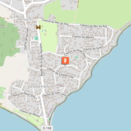Image resolution: width=131 pixels, height=131 pixels.
Task: Select Chemin du Goh Lienn label
Action: pyautogui.click(x=54, y=94)
